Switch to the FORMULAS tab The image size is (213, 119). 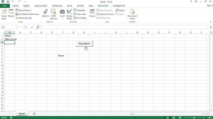[x=57, y=6]
